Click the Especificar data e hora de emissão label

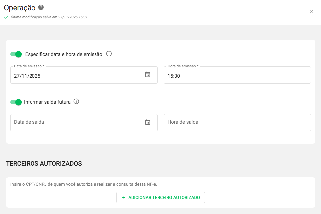coord(64,54)
